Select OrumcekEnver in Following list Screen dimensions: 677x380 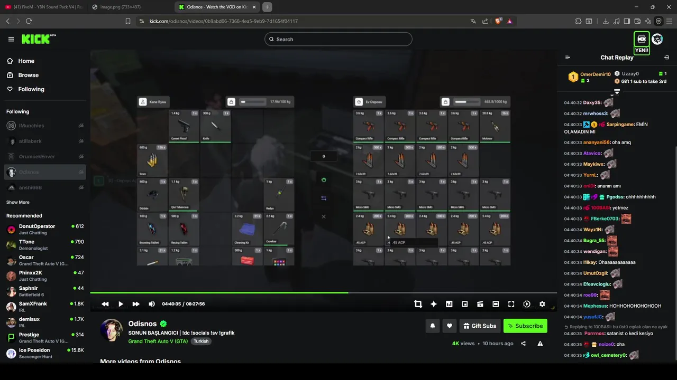pyautogui.click(x=45, y=156)
